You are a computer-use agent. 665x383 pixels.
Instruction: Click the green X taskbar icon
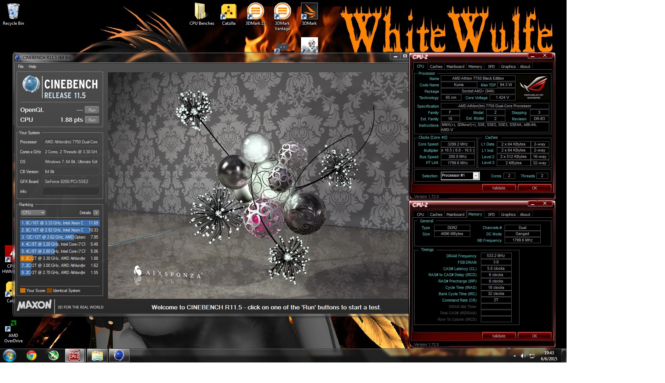click(53, 355)
